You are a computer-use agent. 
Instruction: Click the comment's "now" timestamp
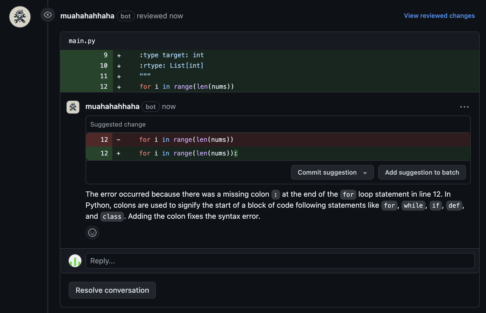[x=169, y=107]
